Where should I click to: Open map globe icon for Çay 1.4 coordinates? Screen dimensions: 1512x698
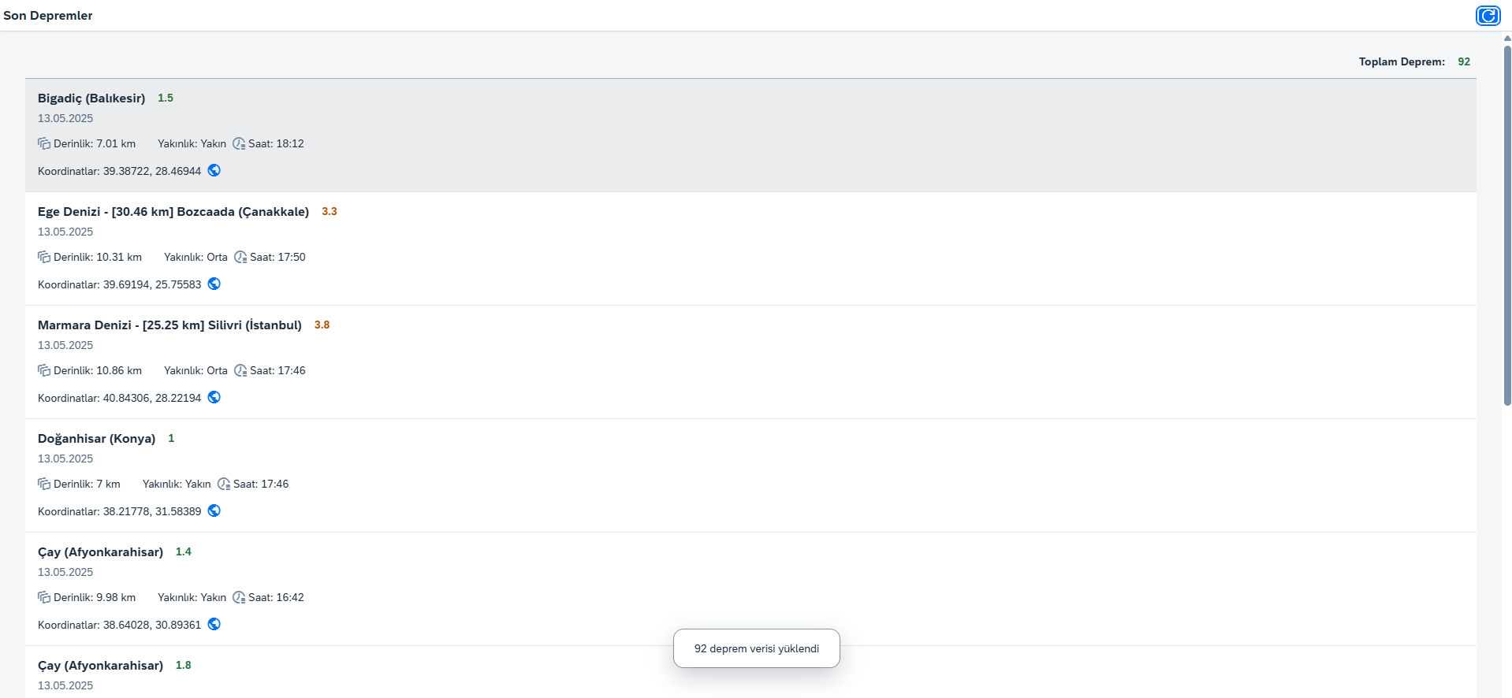click(214, 624)
